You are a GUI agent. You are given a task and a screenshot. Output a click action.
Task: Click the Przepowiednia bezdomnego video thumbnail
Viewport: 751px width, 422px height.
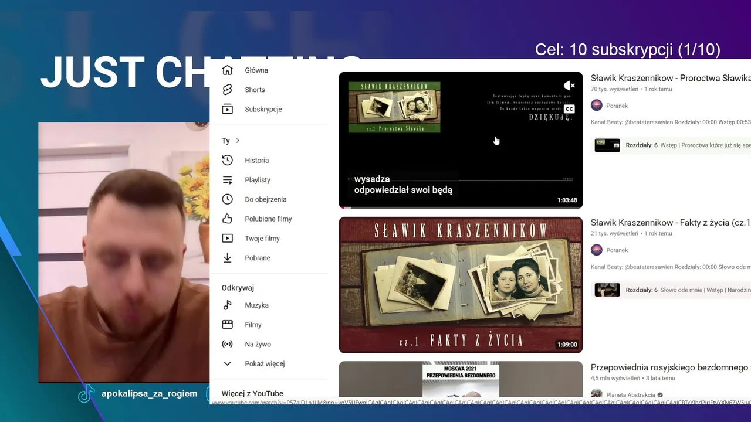pos(461,379)
